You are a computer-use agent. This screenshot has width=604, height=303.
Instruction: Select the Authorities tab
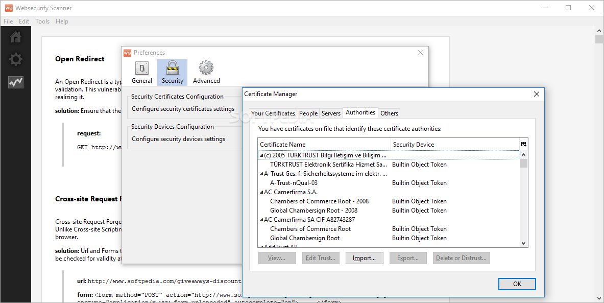360,112
